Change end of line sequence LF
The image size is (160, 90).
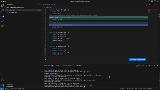(x=141, y=89)
